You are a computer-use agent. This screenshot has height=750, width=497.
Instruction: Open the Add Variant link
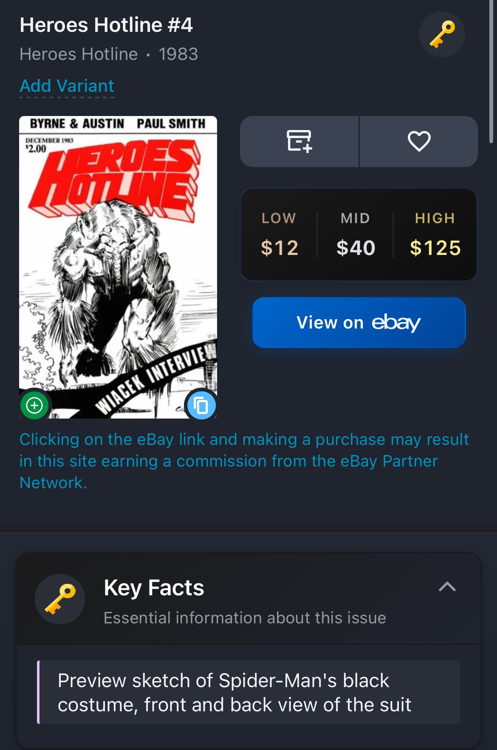67,86
